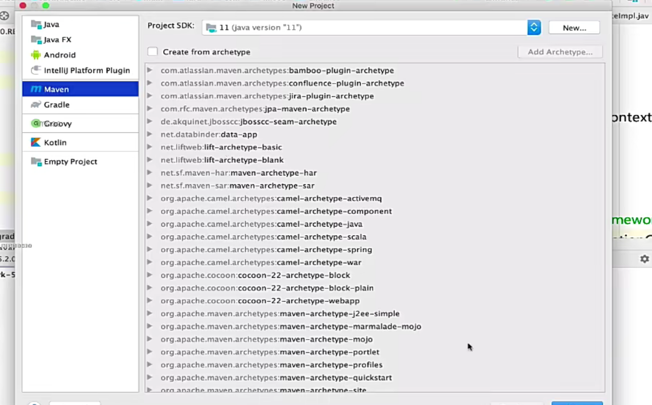The height and width of the screenshot is (405, 652).
Task: Click the Empty Project folder icon
Action: click(x=36, y=162)
